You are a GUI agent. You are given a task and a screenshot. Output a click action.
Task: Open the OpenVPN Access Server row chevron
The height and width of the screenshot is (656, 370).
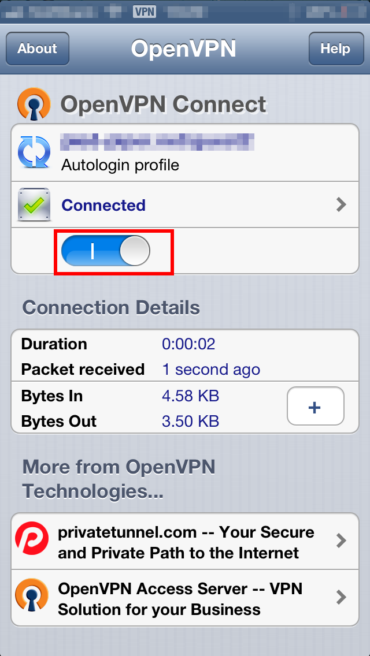341,597
